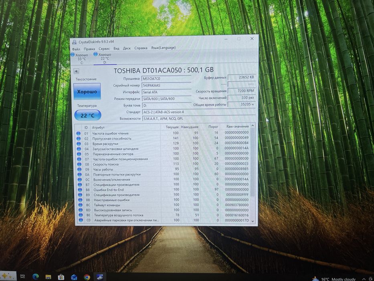Click the status dot for Переназначенные сектора
The image size is (374, 281).
click(79, 154)
